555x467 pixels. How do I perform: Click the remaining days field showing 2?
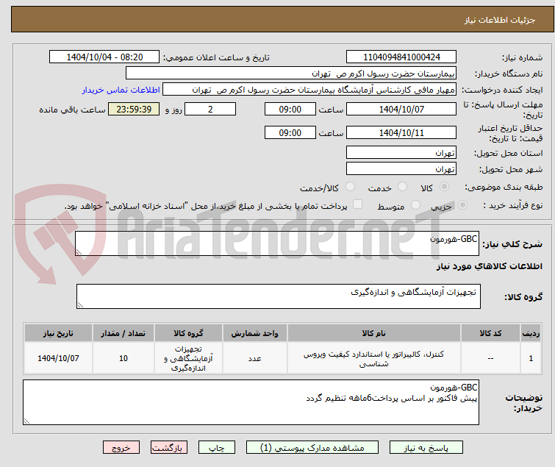210,109
